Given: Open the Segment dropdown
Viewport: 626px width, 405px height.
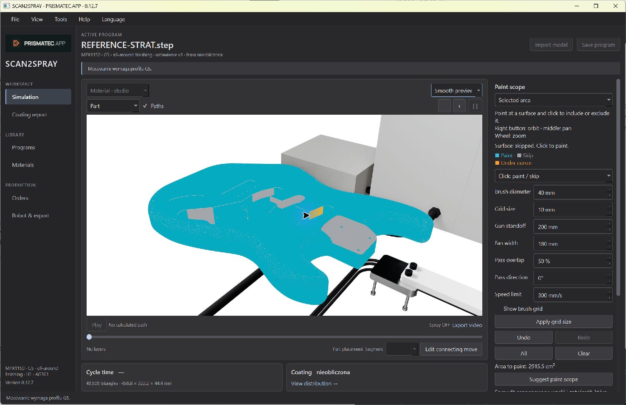Looking at the screenshot, I should click(402, 349).
